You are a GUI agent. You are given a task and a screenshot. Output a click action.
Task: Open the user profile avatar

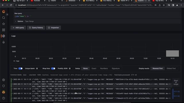(4, 92)
